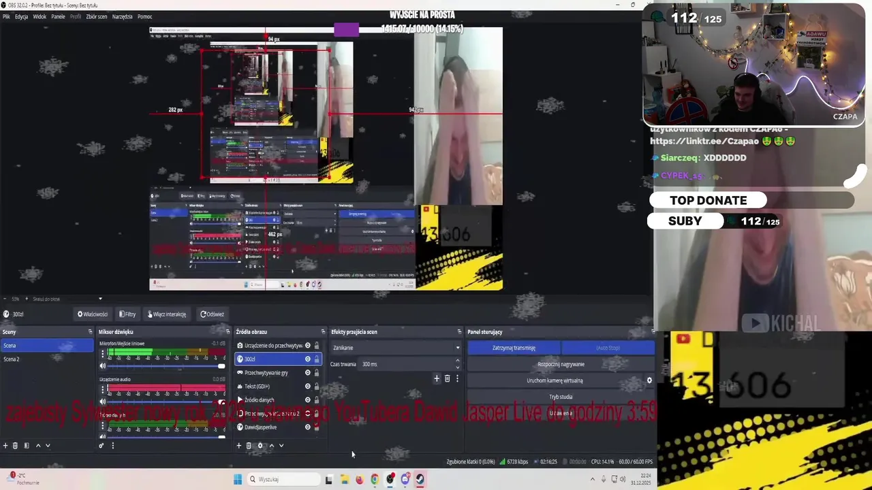Image resolution: width=872 pixels, height=490 pixels.
Task: Hide the Źródło danych source eye
Action: 308,400
